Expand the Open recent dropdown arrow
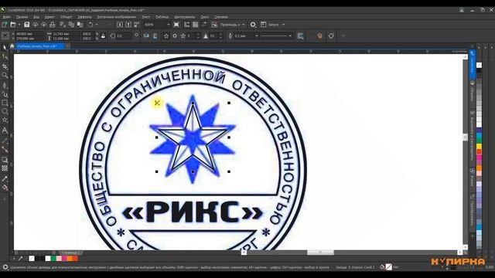 tap(19, 24)
